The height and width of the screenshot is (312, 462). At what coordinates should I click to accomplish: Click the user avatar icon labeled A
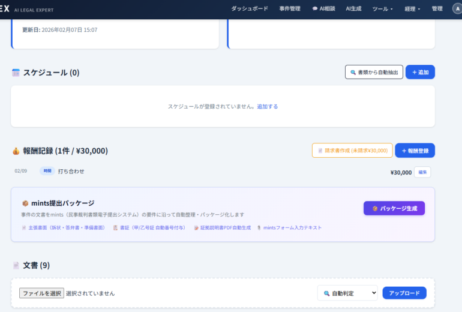click(x=455, y=9)
